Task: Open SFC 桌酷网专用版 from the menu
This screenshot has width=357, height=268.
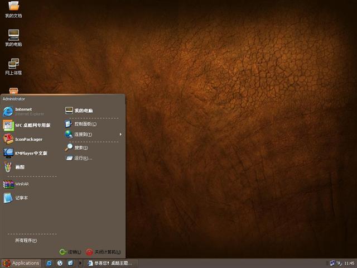Action: (x=27, y=125)
